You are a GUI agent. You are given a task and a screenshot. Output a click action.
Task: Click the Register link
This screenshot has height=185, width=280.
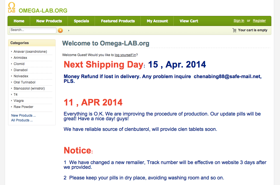pos(259,20)
